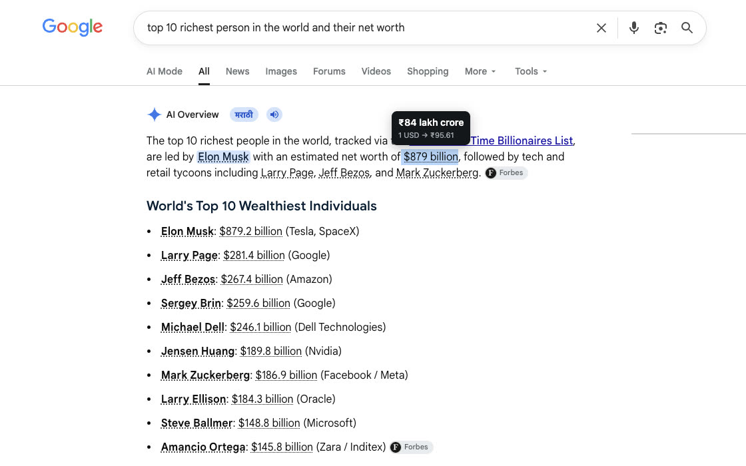Click the $148.8 billion value
746x466 pixels.
click(x=269, y=423)
